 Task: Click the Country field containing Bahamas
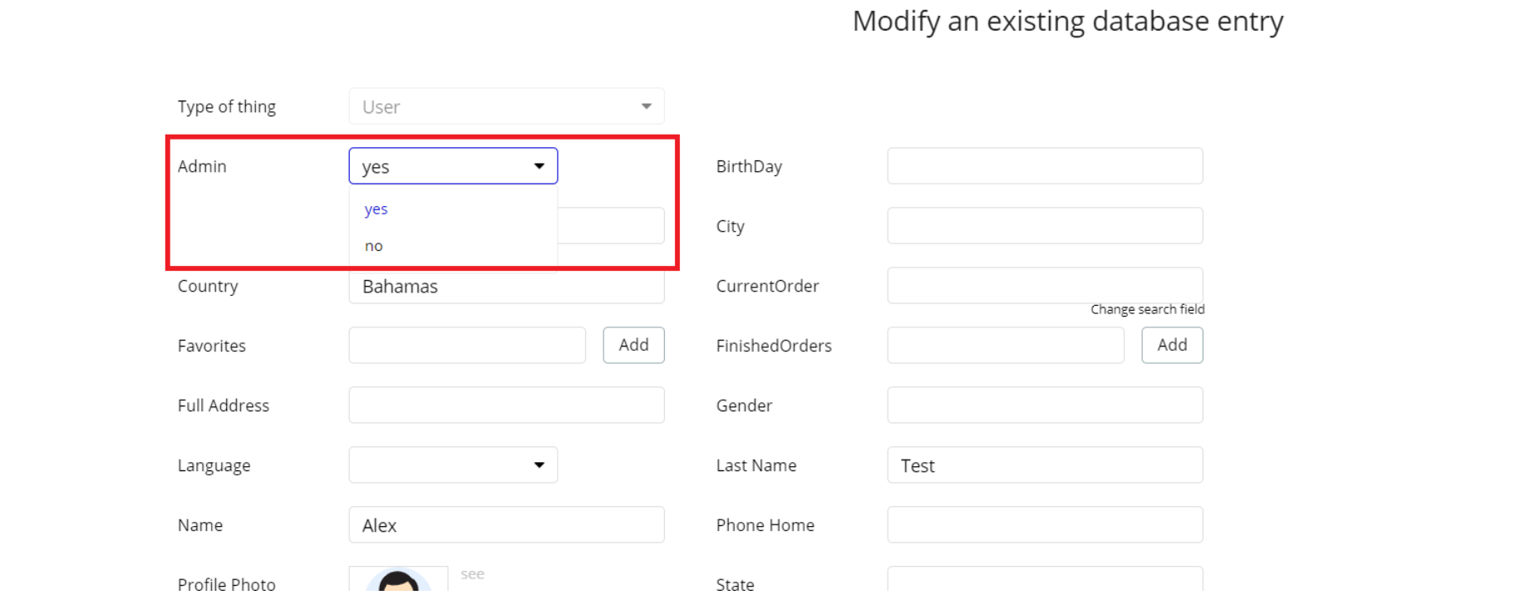tap(506, 287)
